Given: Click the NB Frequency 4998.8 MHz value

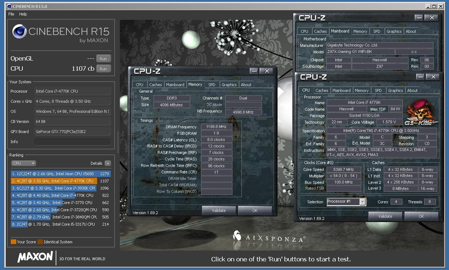Looking at the screenshot, I should coord(243,112).
